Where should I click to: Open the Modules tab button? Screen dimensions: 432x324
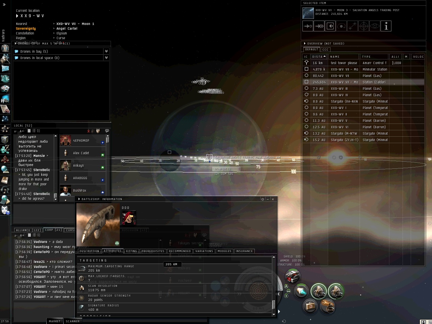coord(225,251)
